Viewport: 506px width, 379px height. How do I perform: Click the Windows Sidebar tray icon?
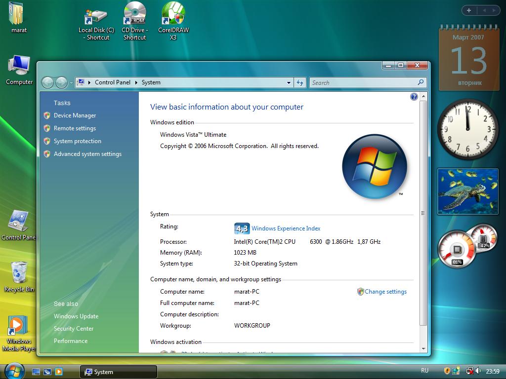tap(456, 371)
